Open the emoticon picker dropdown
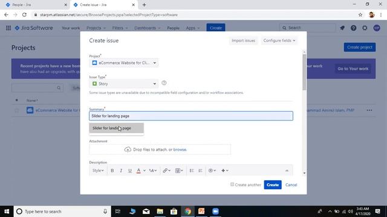The height and width of the screenshot is (217, 387). click(x=212, y=171)
